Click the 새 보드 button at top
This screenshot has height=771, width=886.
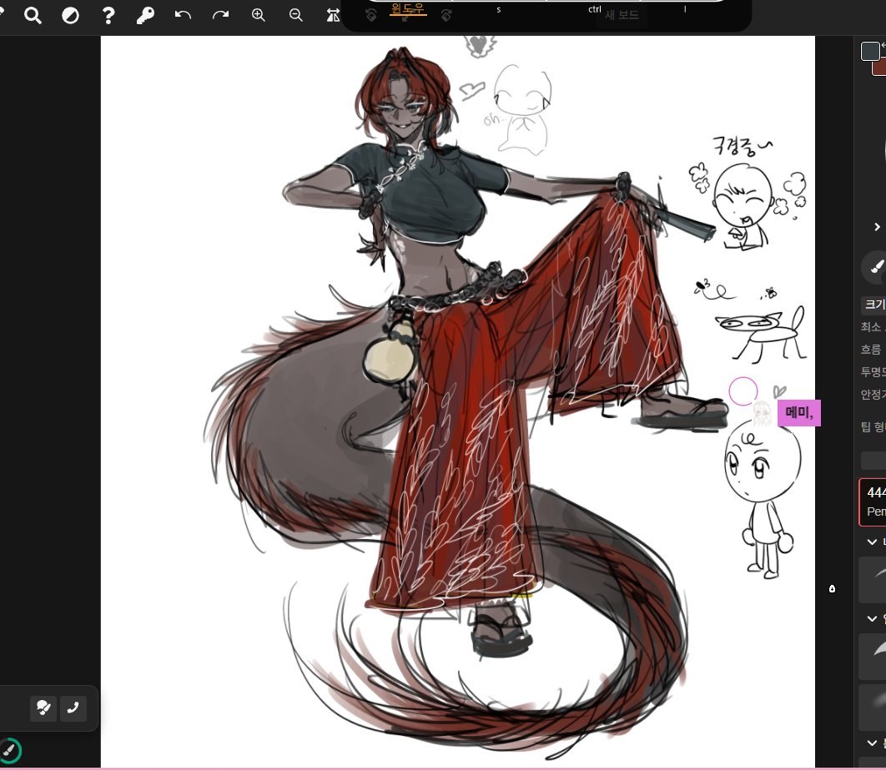[622, 15]
